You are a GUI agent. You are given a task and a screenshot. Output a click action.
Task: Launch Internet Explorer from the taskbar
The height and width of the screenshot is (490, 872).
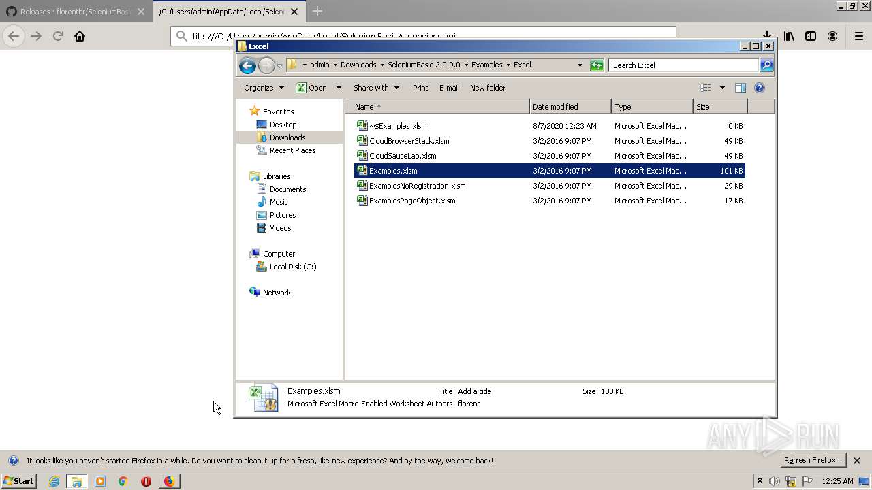[54, 481]
